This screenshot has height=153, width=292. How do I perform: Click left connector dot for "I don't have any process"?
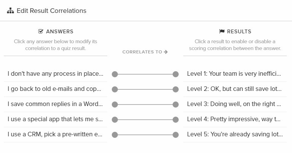(x=115, y=74)
